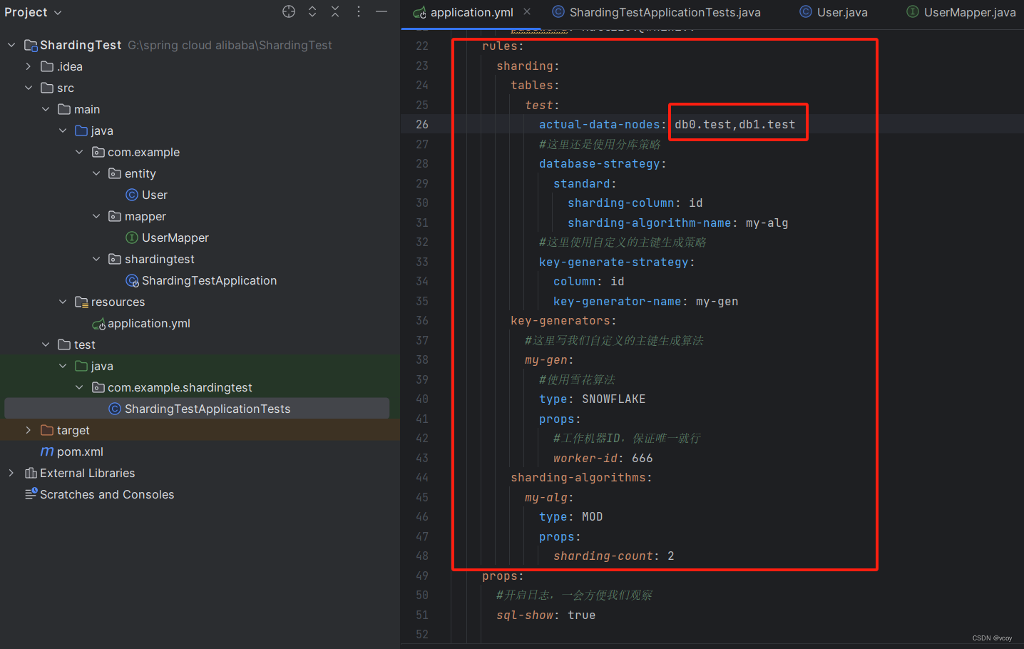The width and height of the screenshot is (1024, 649).
Task: Click the application.yml file icon in tree
Action: click(98, 324)
